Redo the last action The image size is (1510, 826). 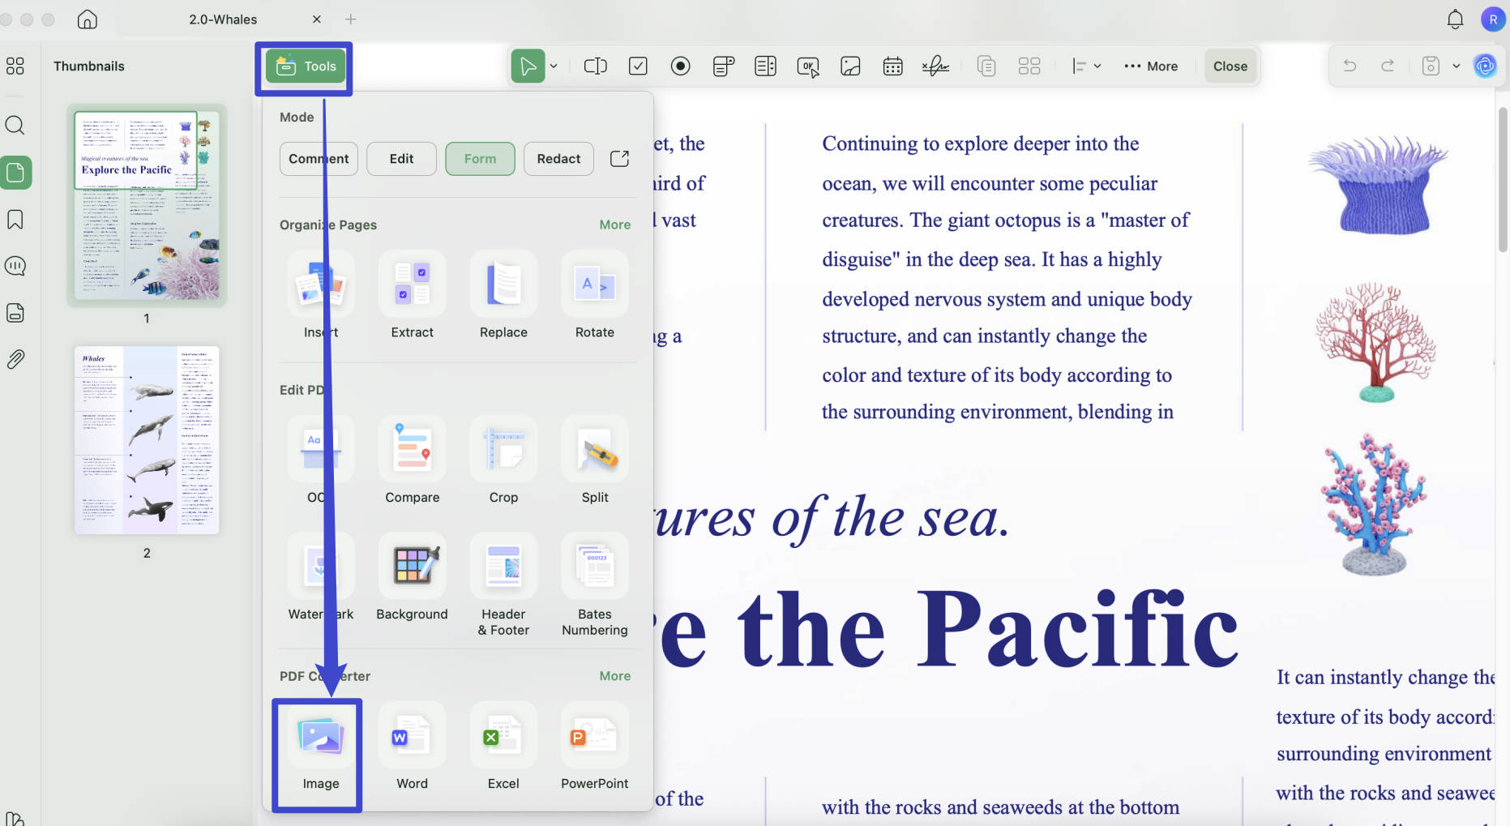click(x=1388, y=66)
